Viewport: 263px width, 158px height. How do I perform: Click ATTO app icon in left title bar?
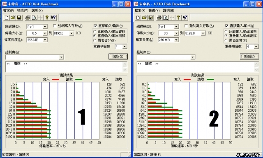coord(5,4)
